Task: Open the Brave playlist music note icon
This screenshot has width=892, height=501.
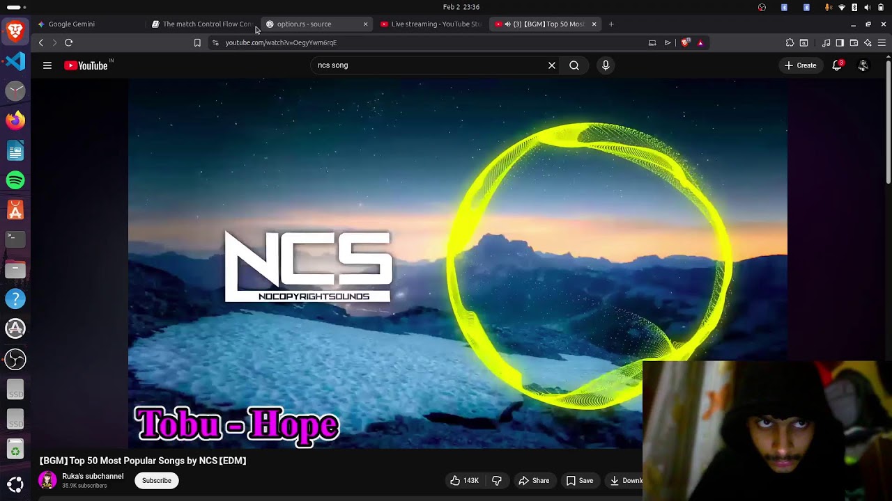Action: point(826,42)
